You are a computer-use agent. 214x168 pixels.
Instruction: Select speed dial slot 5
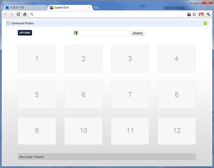click(x=37, y=95)
